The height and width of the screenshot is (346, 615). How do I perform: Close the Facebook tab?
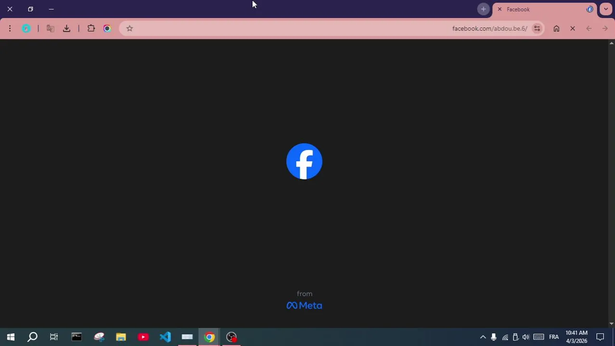[500, 9]
